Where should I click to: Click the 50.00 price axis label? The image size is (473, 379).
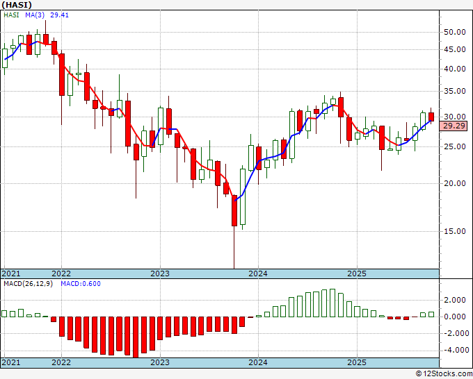(455, 32)
